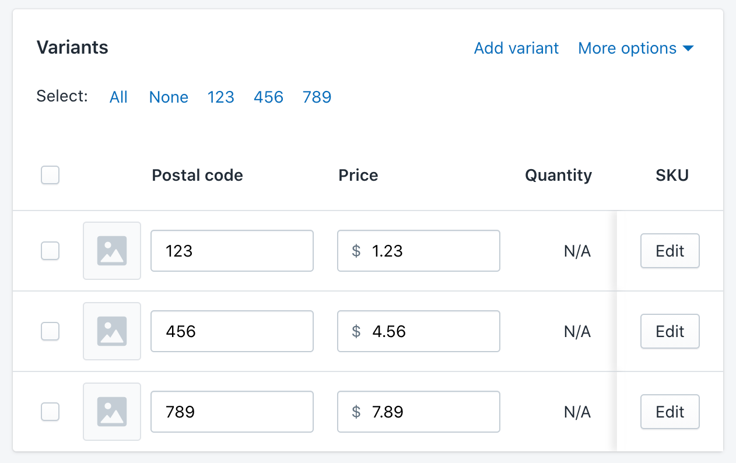Click the None selection link
Screen dimensions: 736x463
(169, 97)
